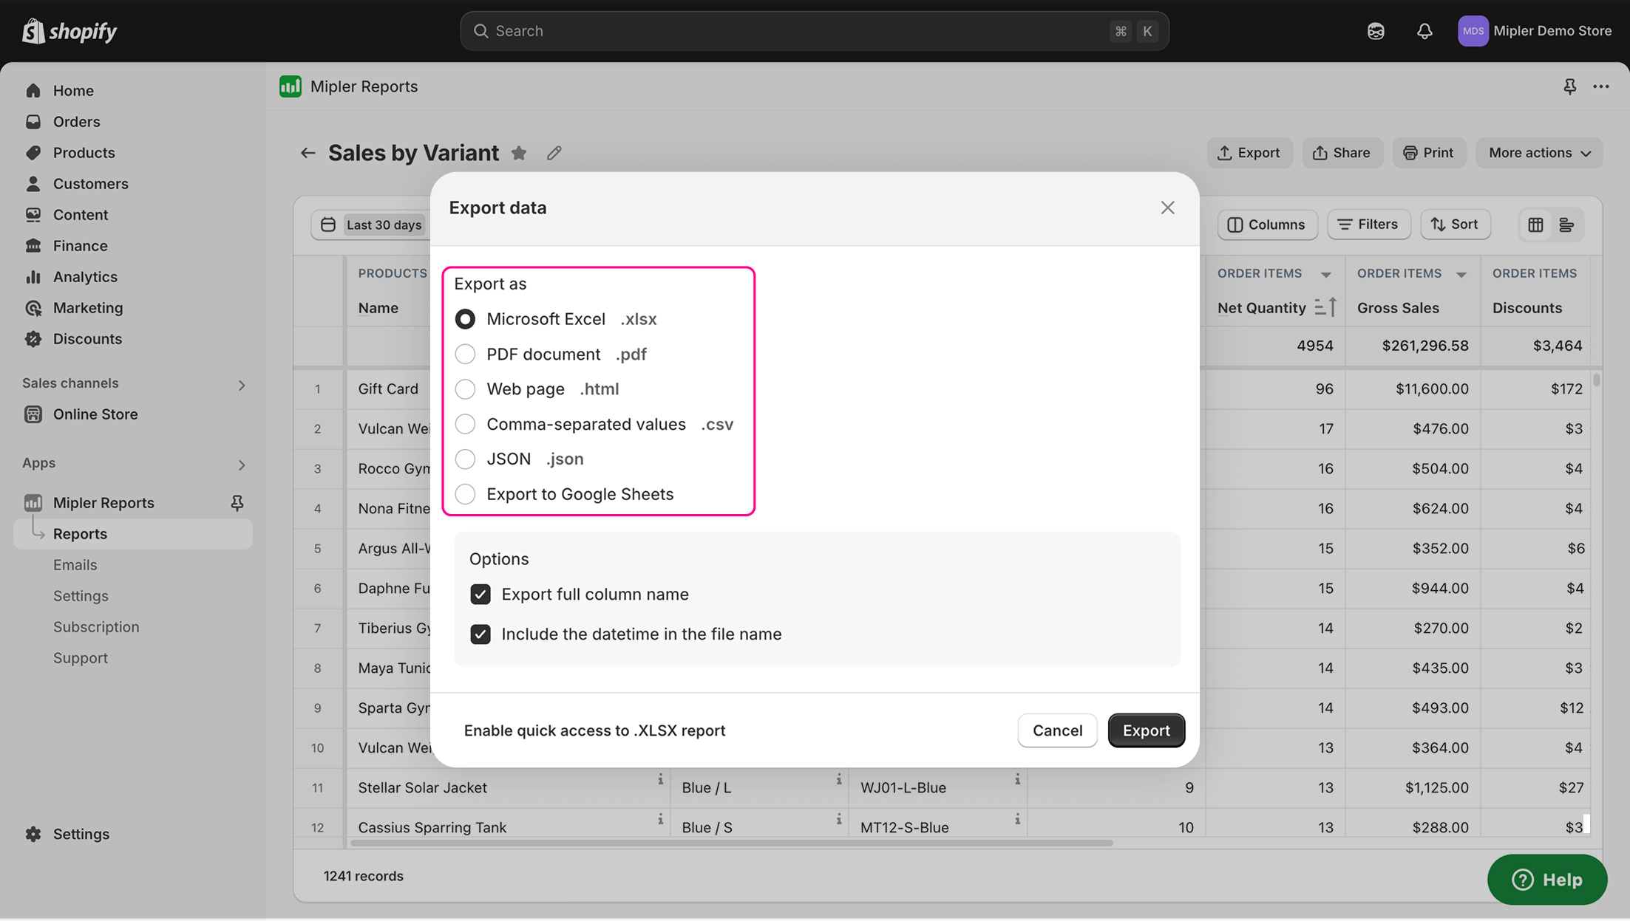The image size is (1630, 921).
Task: Click Cancel in the Export data dialog
Action: pos(1057,730)
